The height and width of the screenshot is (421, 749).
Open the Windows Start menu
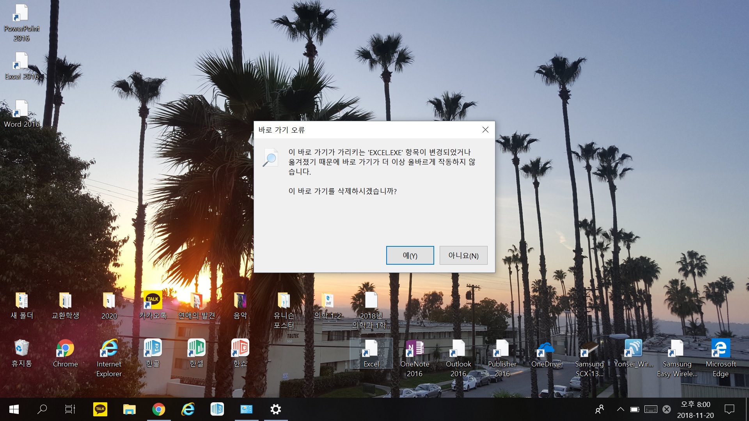(14, 409)
